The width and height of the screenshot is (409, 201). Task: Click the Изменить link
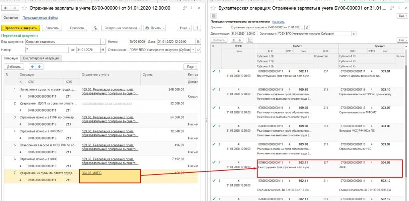click(278, 22)
